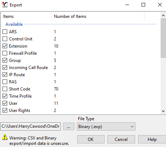Click the 'User Rights' label
Image resolution: width=166 pixels, height=147 pixels.
click(x=20, y=111)
